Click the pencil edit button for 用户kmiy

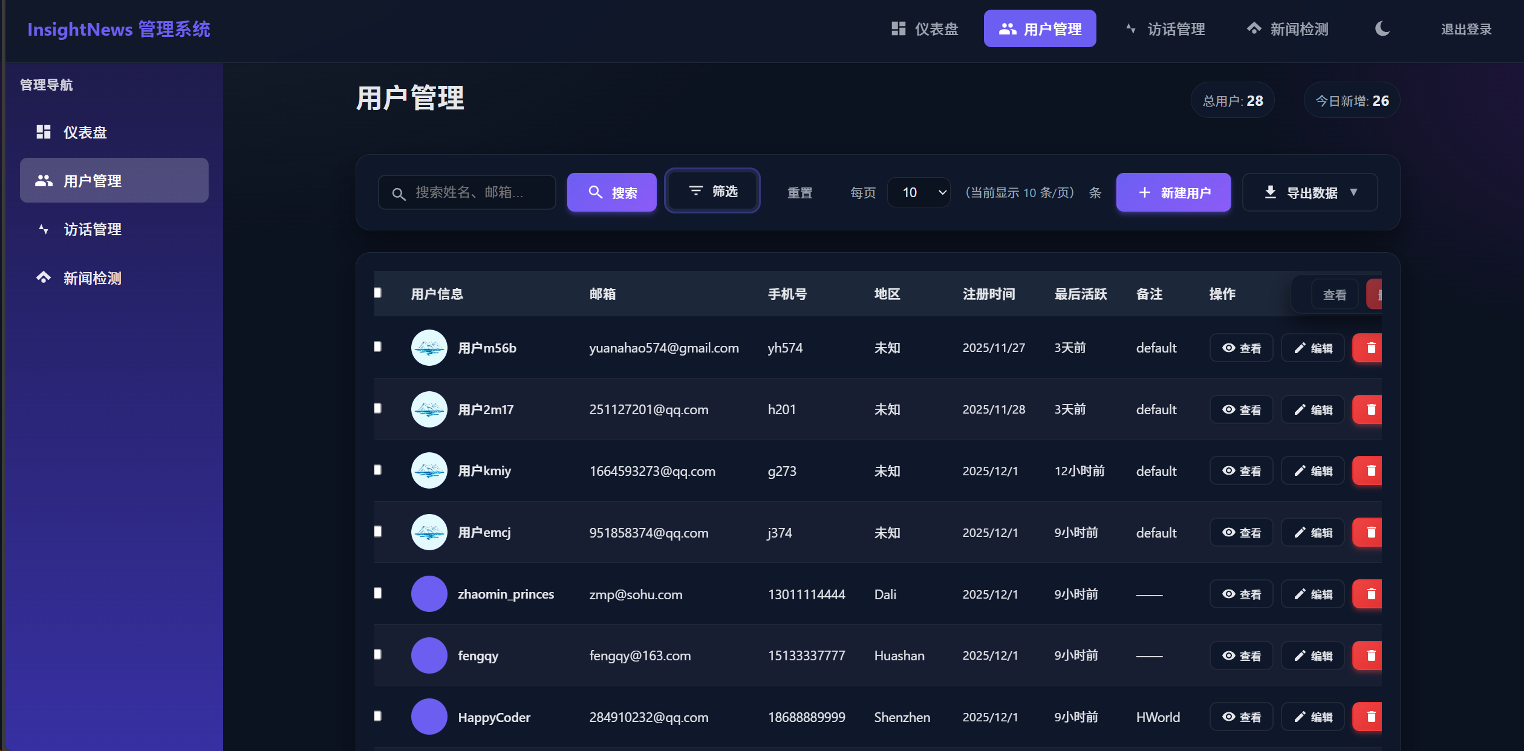(x=1312, y=471)
